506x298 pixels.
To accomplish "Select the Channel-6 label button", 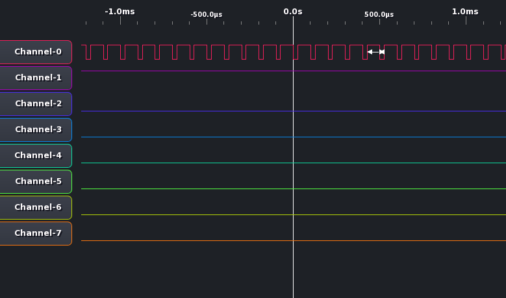I will (36, 207).
